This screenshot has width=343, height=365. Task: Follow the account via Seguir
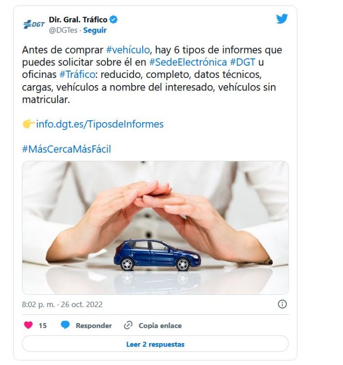(95, 30)
